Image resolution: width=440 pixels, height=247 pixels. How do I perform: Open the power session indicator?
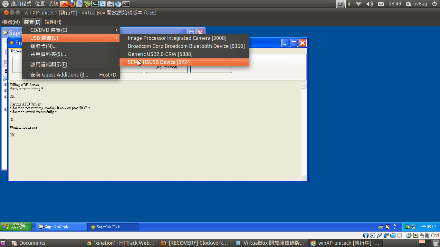[x=434, y=4]
